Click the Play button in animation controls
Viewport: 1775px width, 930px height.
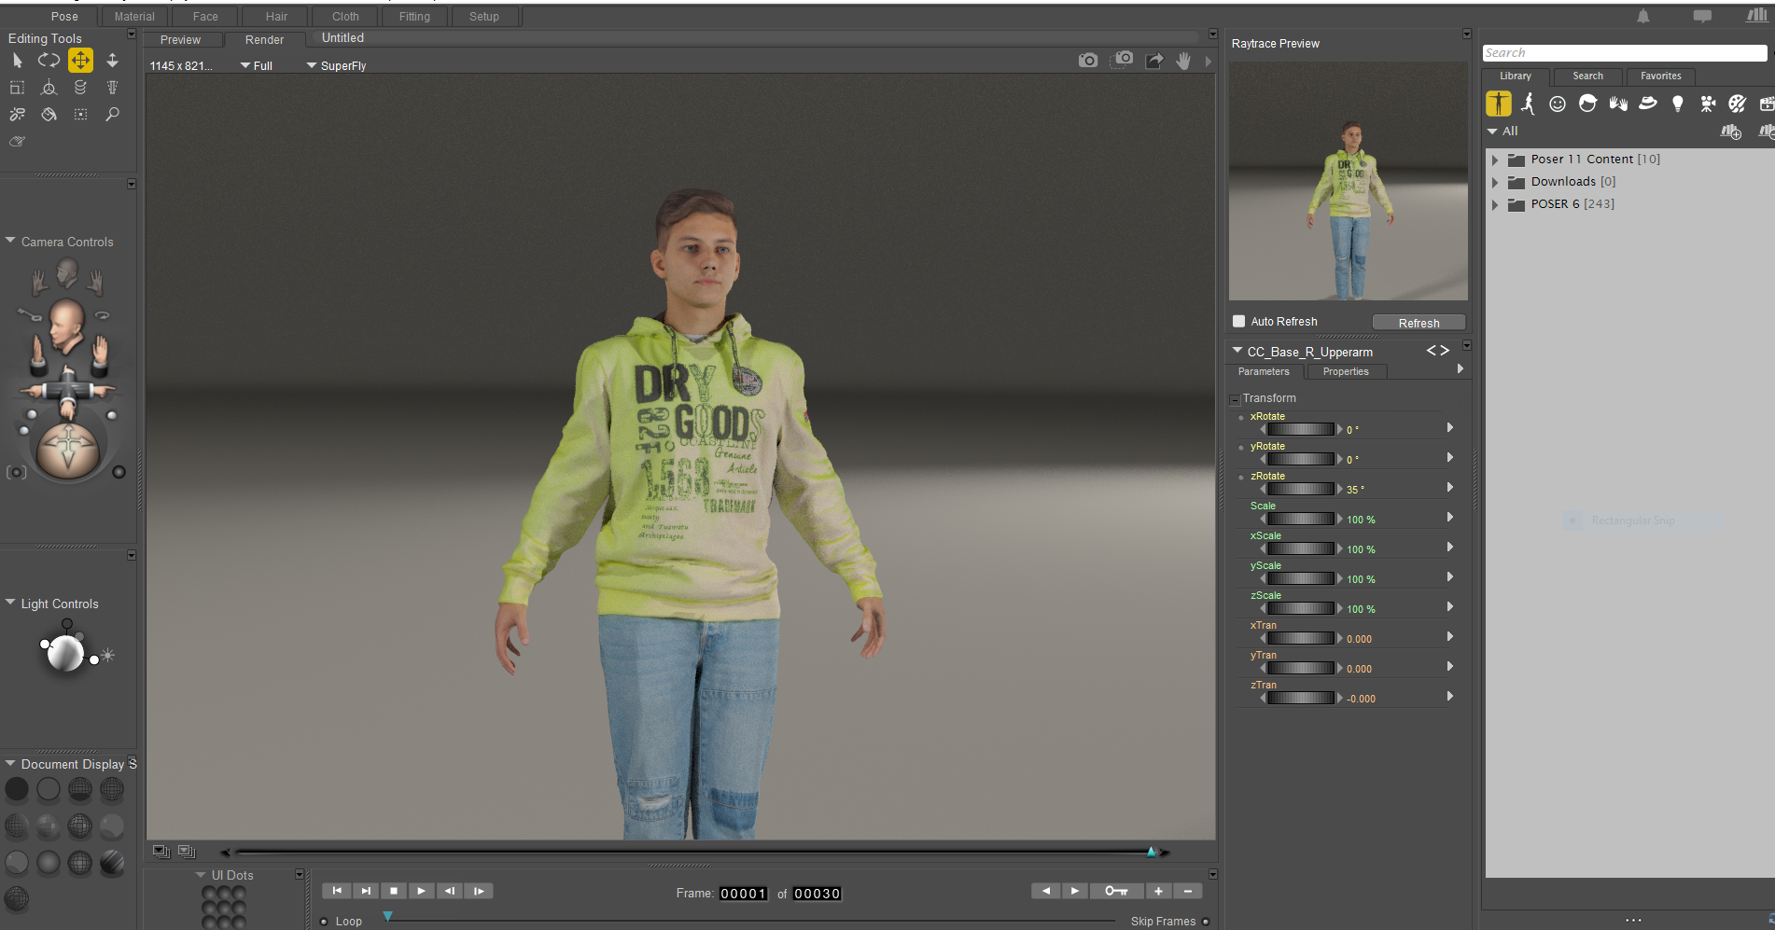pos(421,891)
